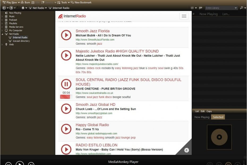Screen dimensions: 247x165
Task: Click the player's next track button
Action: click(x=31, y=164)
